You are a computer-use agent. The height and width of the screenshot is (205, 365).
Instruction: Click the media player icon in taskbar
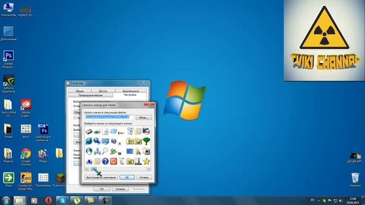coord(34,200)
